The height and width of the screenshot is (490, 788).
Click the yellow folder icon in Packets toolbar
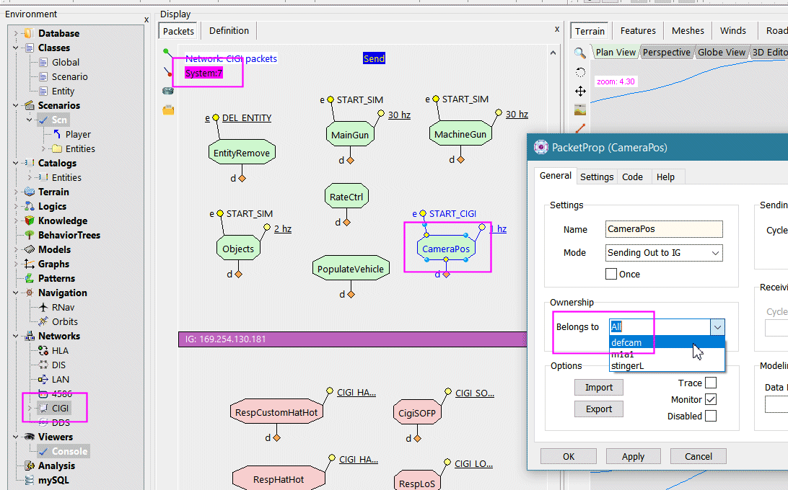pos(168,110)
